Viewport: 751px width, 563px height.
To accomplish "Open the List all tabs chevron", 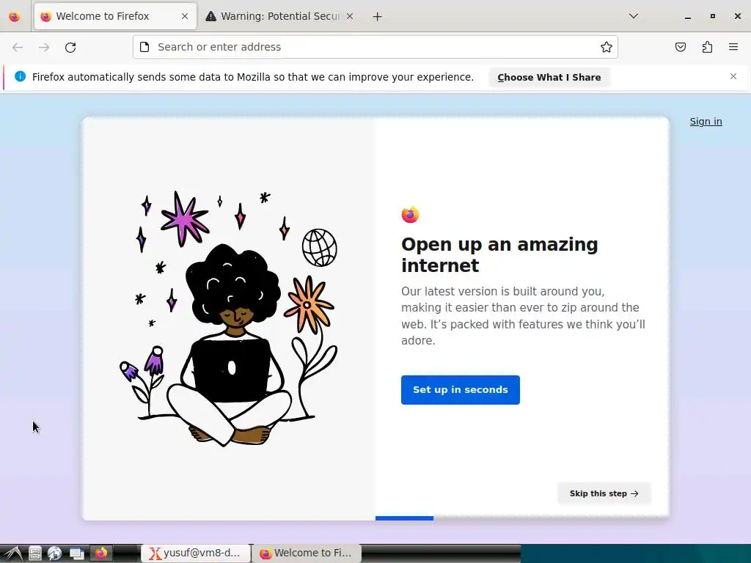I will (634, 16).
